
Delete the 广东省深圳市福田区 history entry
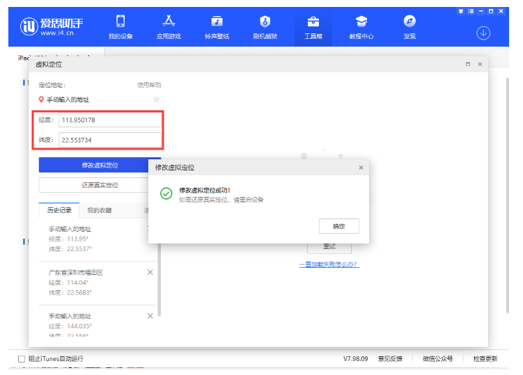[x=150, y=272]
